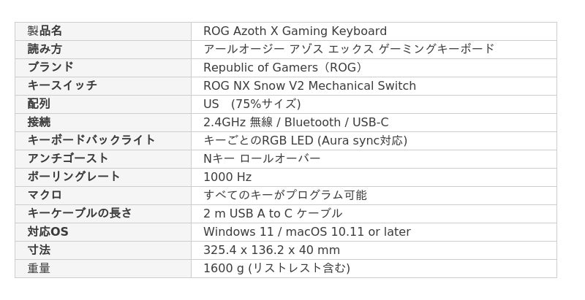The image size is (585, 300).
Task: Click the Nキー ロールオーバー value
Action: (x=262, y=159)
